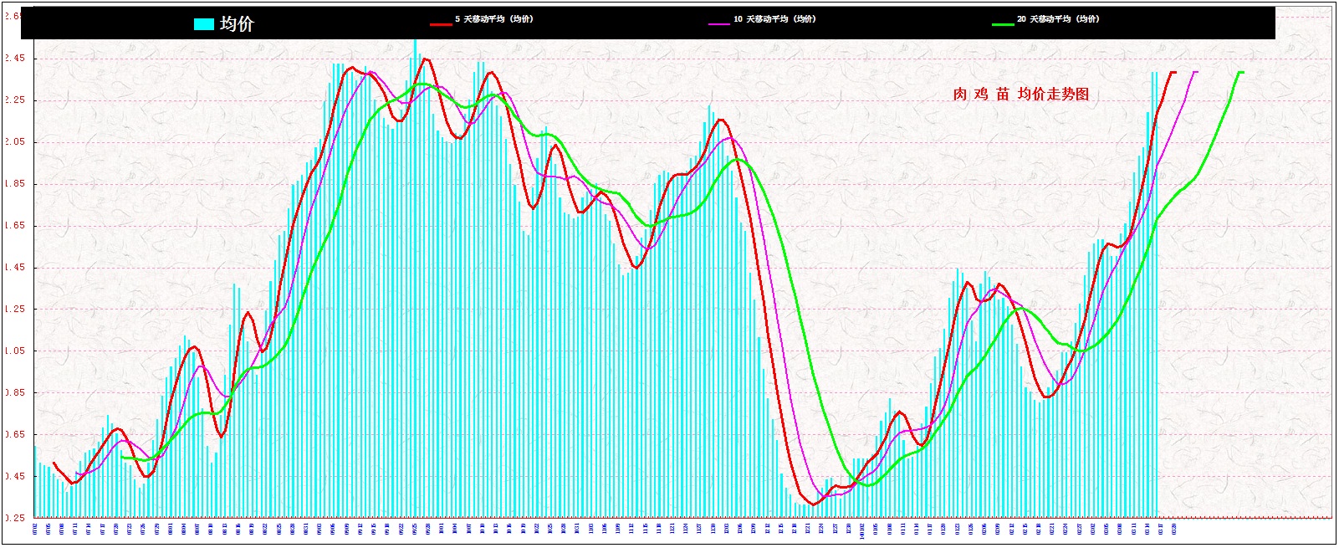The image size is (1339, 558).
Task: Click the right end of the magenta 10-day line
Action: pos(1196,73)
